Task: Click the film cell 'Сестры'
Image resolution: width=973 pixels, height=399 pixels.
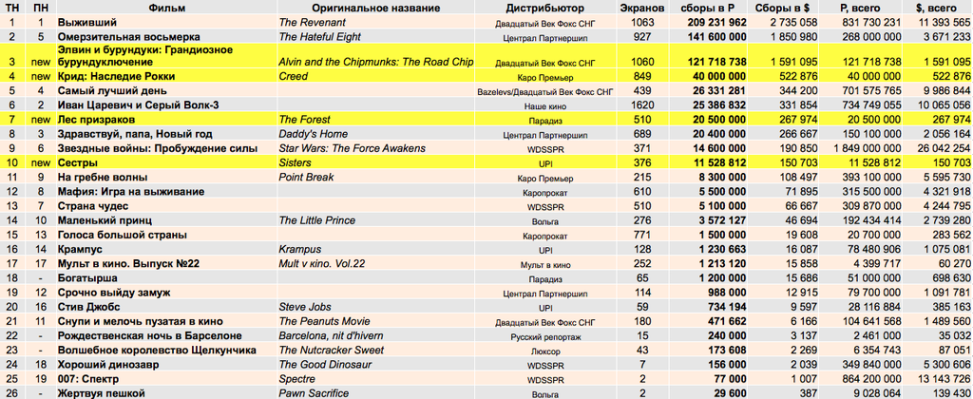Action: 78,162
